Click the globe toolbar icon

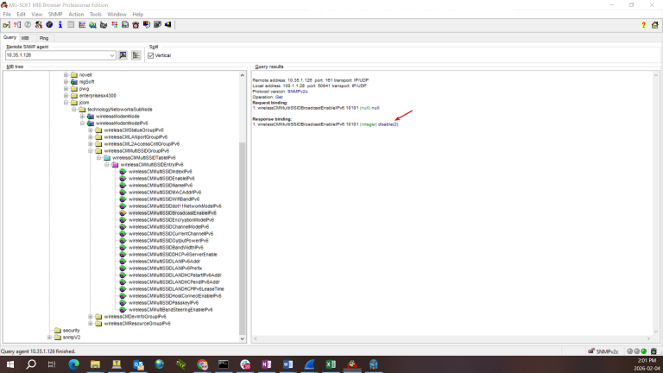(49, 25)
